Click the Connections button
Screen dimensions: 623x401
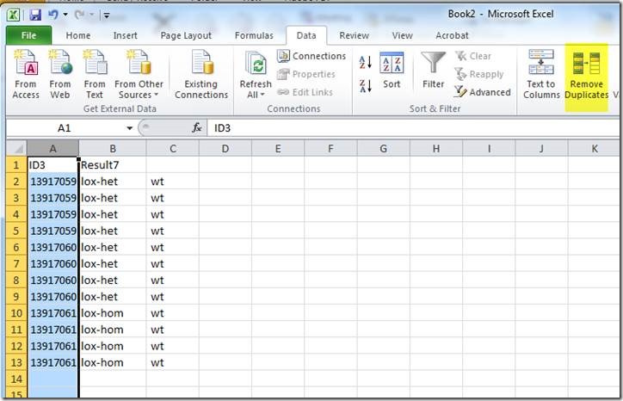(311, 56)
